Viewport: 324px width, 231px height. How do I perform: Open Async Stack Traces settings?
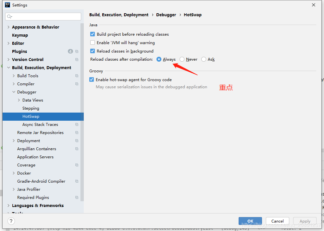(40, 125)
